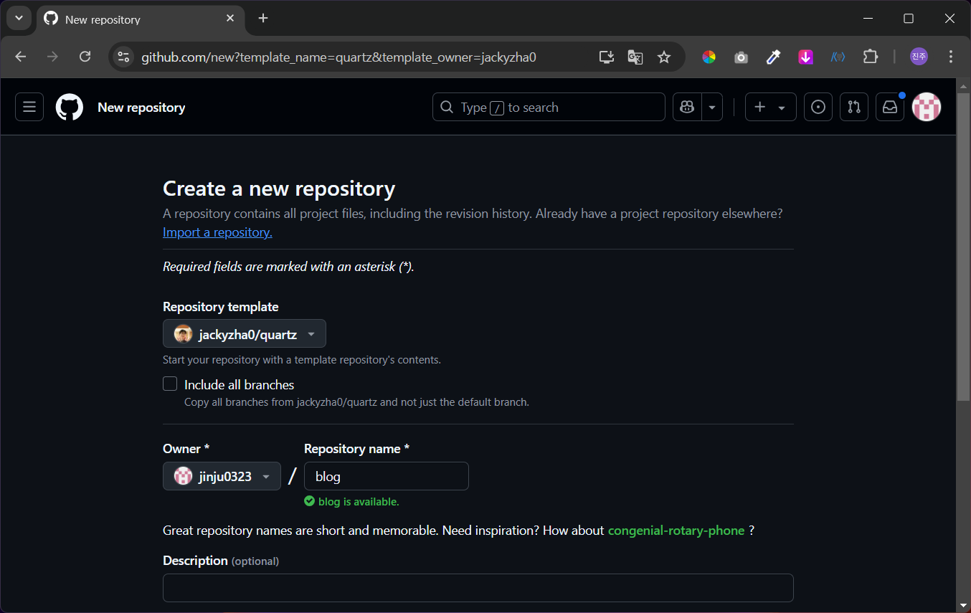Image resolution: width=971 pixels, height=613 pixels.
Task: Select the congenial-rotary-phone name suggestion
Action: pos(676,530)
